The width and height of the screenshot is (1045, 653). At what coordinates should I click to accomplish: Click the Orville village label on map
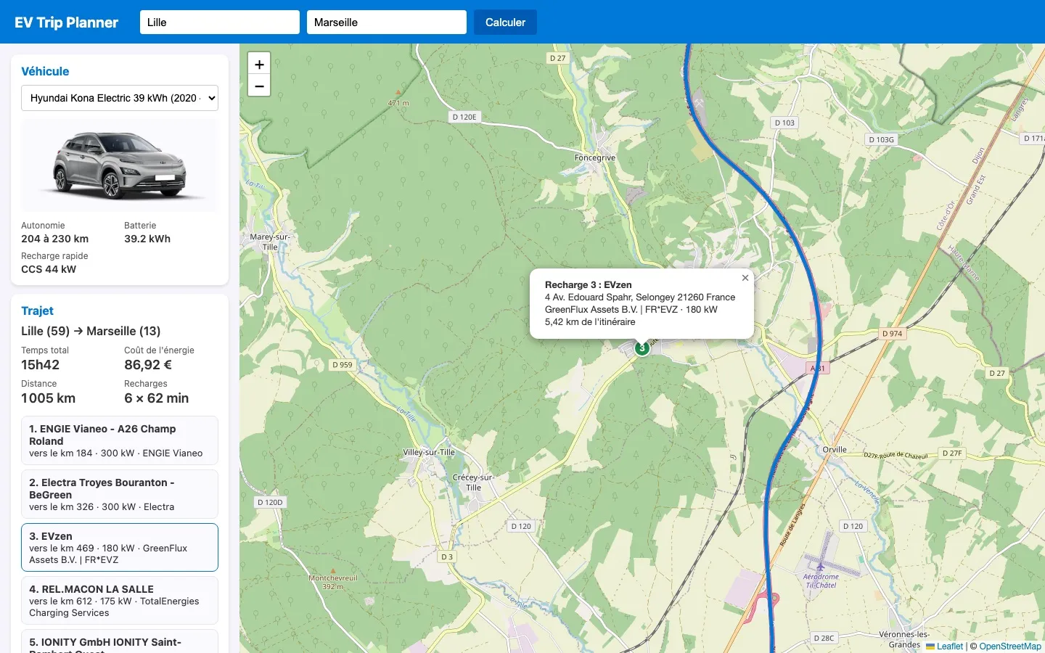[x=835, y=450]
